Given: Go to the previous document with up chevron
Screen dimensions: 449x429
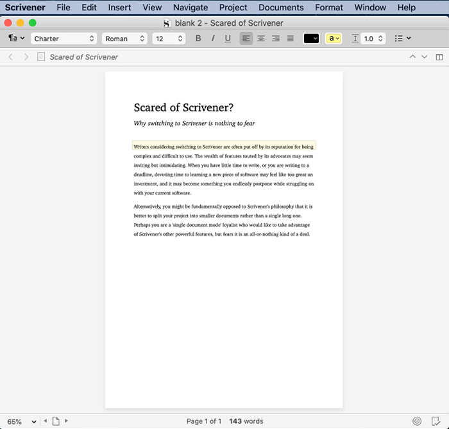Looking at the screenshot, I should tap(412, 57).
